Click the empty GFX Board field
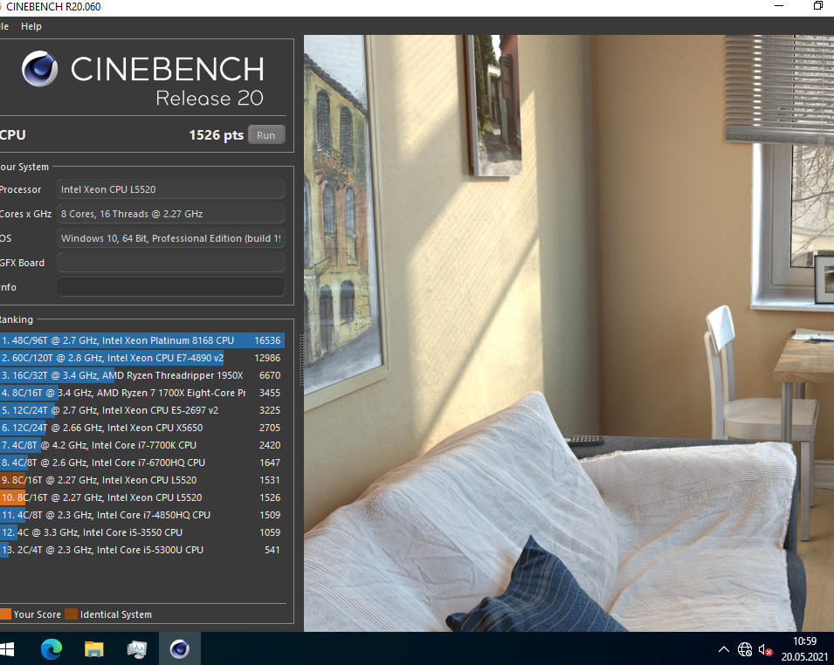The height and width of the screenshot is (665, 834). click(x=171, y=263)
